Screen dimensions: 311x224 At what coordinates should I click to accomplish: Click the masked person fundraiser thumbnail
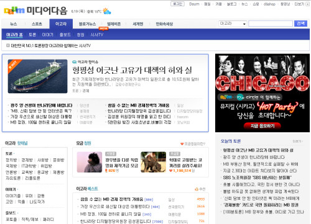(90, 162)
